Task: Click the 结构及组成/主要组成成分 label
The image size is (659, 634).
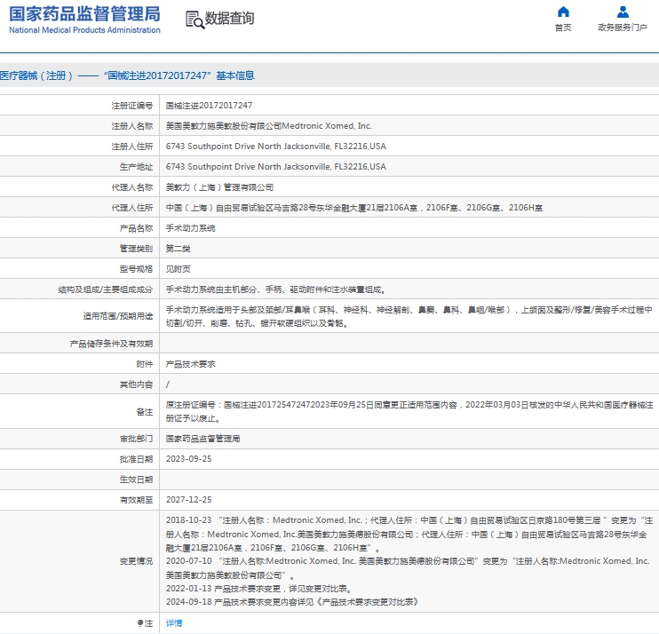Action: point(106,289)
